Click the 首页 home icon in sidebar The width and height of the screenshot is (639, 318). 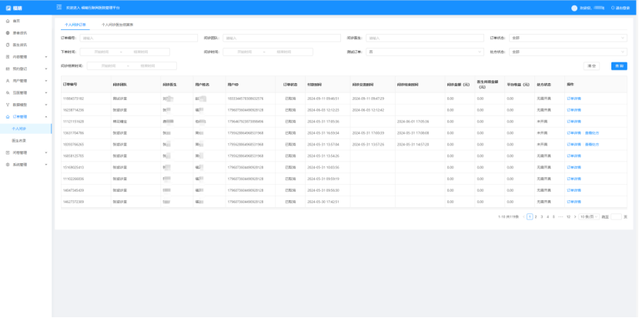tap(7, 21)
